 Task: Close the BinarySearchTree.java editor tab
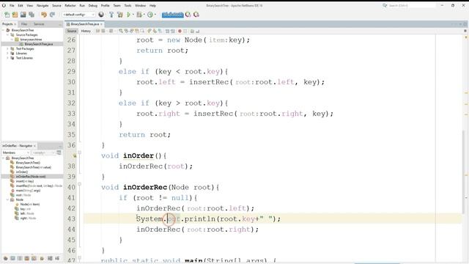(102, 24)
